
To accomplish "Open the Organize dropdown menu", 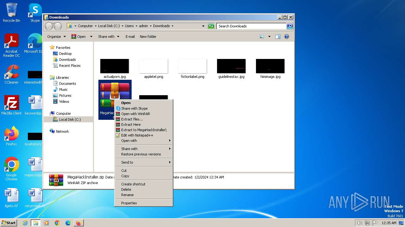I will (x=56, y=37).
